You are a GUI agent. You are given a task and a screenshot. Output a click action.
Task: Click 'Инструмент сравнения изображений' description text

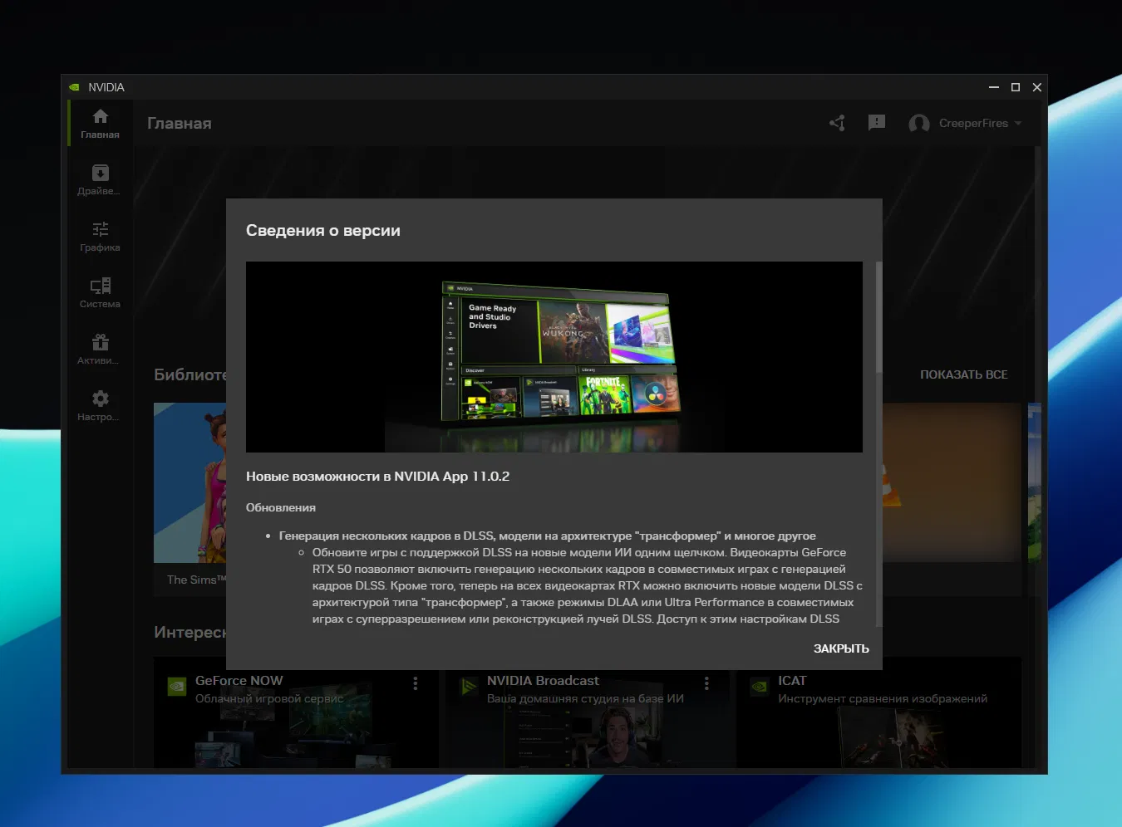coord(883,698)
